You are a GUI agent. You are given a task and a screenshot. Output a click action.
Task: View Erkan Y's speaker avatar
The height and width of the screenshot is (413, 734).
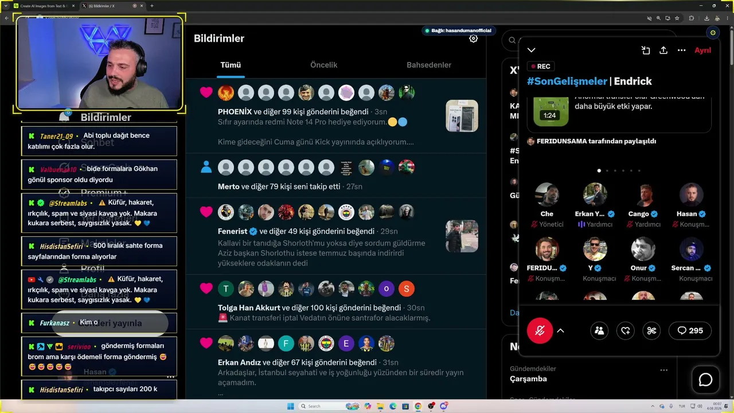595,195
